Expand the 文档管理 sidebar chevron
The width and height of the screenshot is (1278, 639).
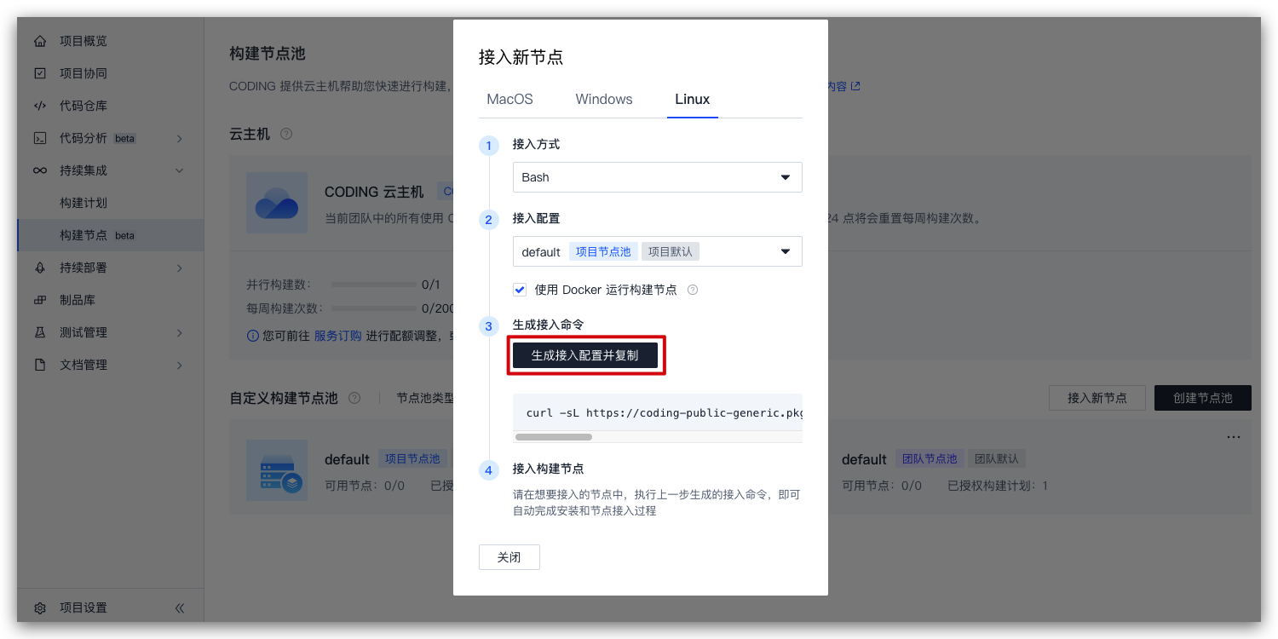click(180, 365)
